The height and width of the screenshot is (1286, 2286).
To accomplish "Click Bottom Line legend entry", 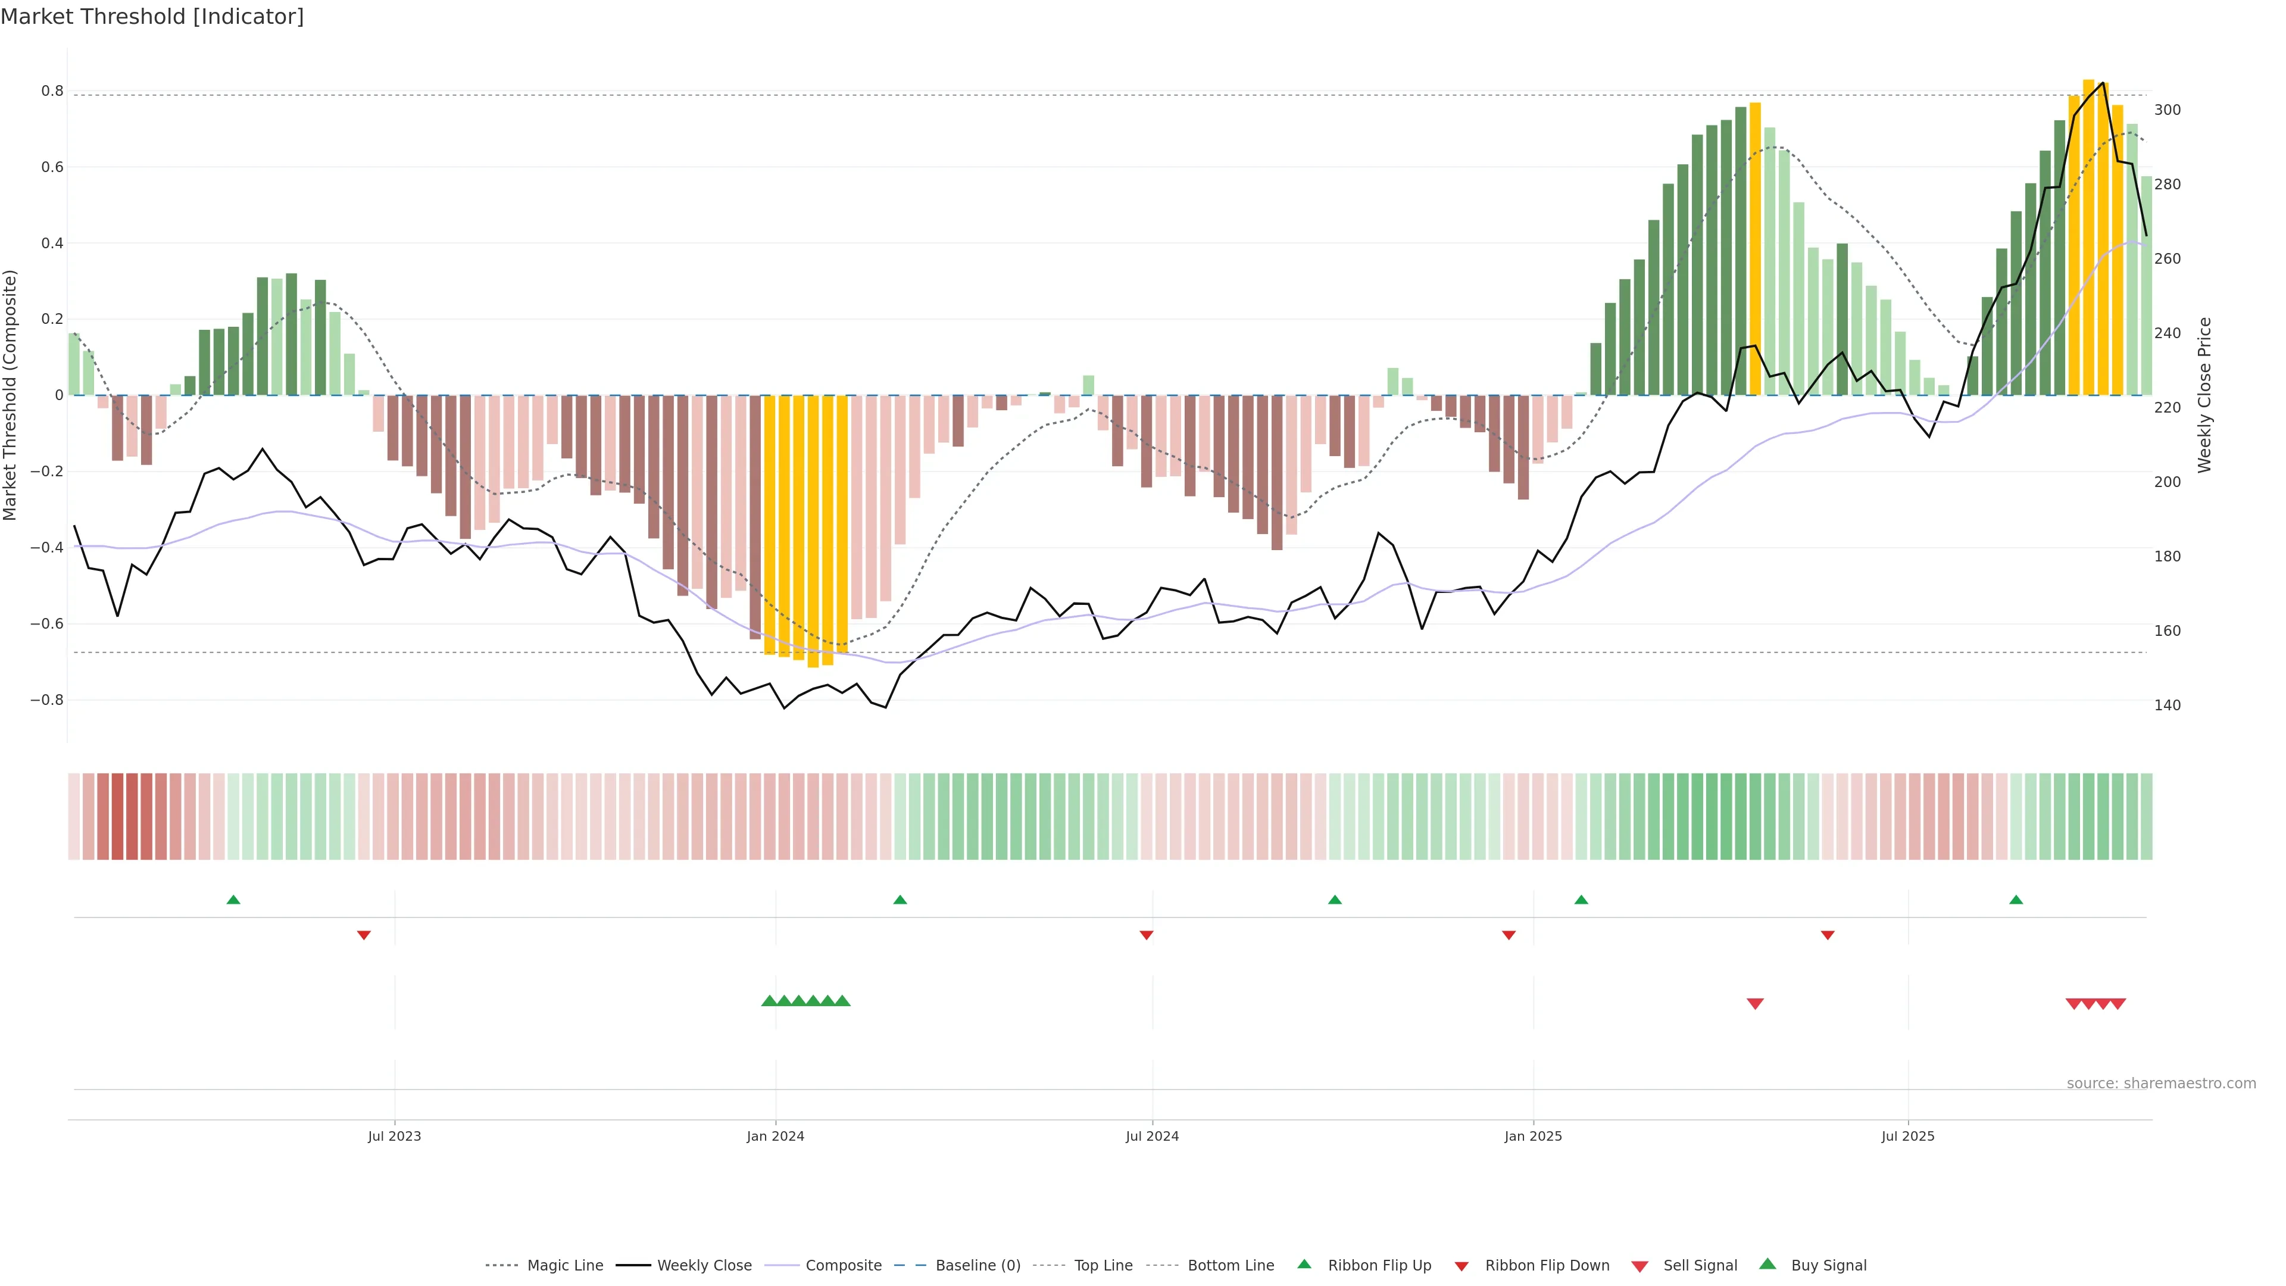I will tap(1230, 1266).
